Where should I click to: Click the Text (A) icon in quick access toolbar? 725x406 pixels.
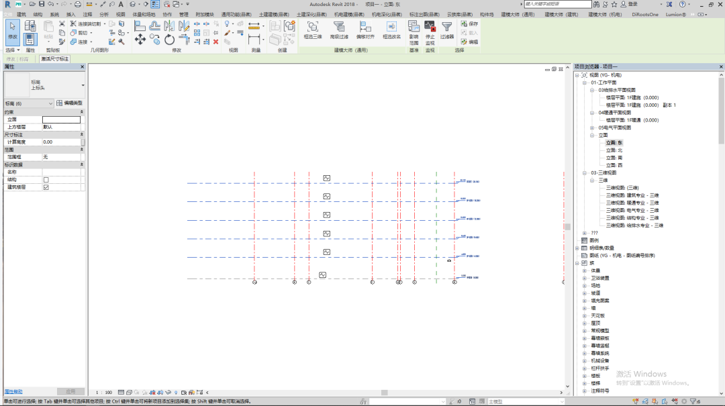coord(121,4)
